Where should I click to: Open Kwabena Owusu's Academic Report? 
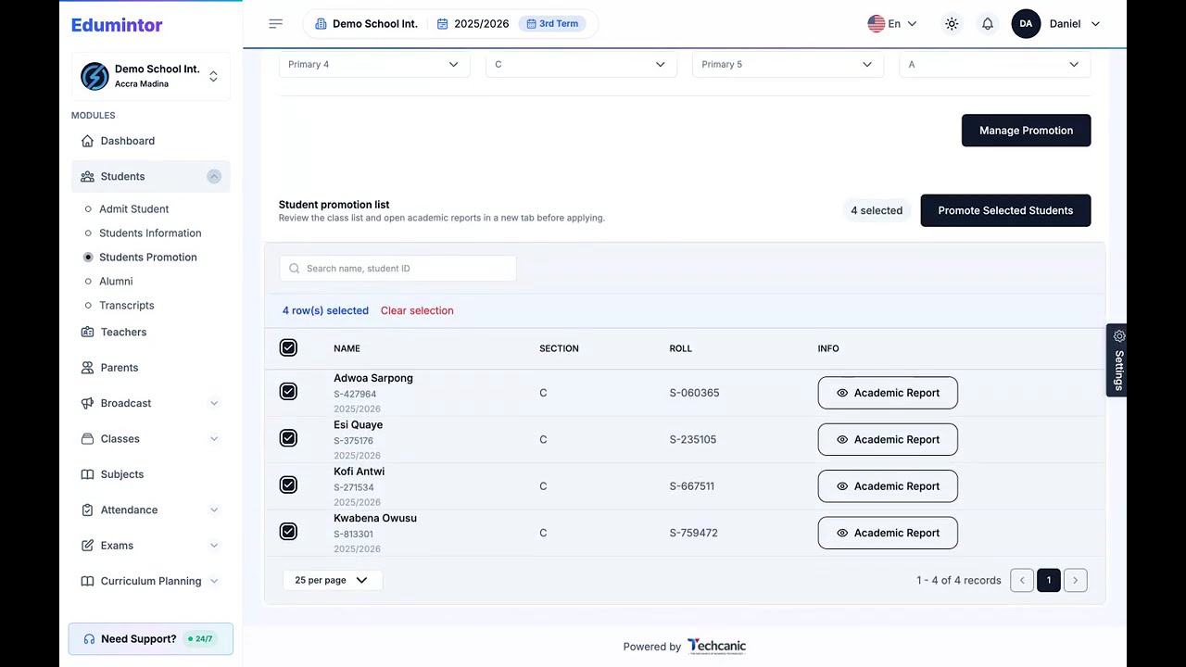click(x=888, y=533)
